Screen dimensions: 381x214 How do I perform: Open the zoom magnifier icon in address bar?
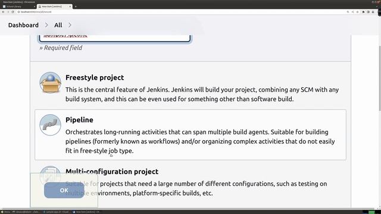[x=348, y=12]
